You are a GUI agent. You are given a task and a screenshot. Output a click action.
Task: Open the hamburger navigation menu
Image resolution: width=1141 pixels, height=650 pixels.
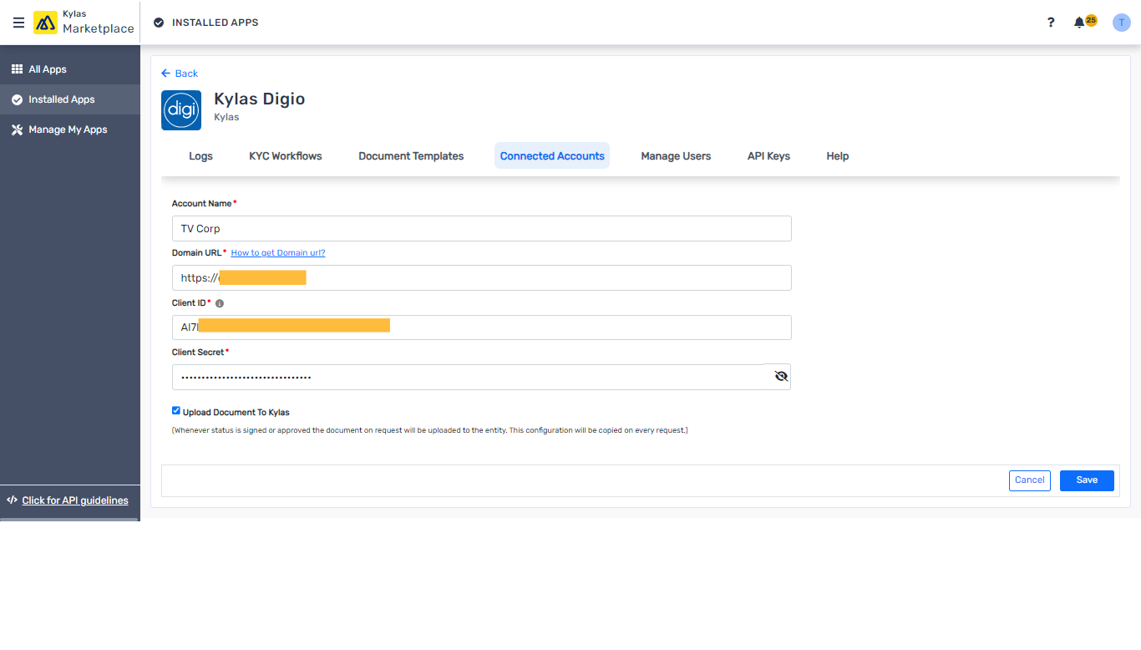pos(18,23)
